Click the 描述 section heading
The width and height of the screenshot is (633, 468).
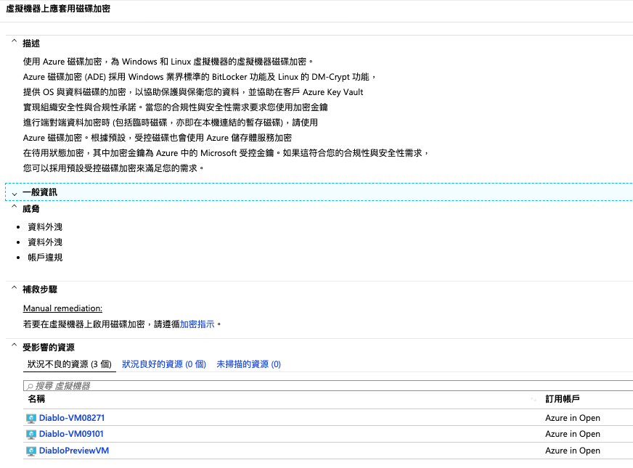31,43
